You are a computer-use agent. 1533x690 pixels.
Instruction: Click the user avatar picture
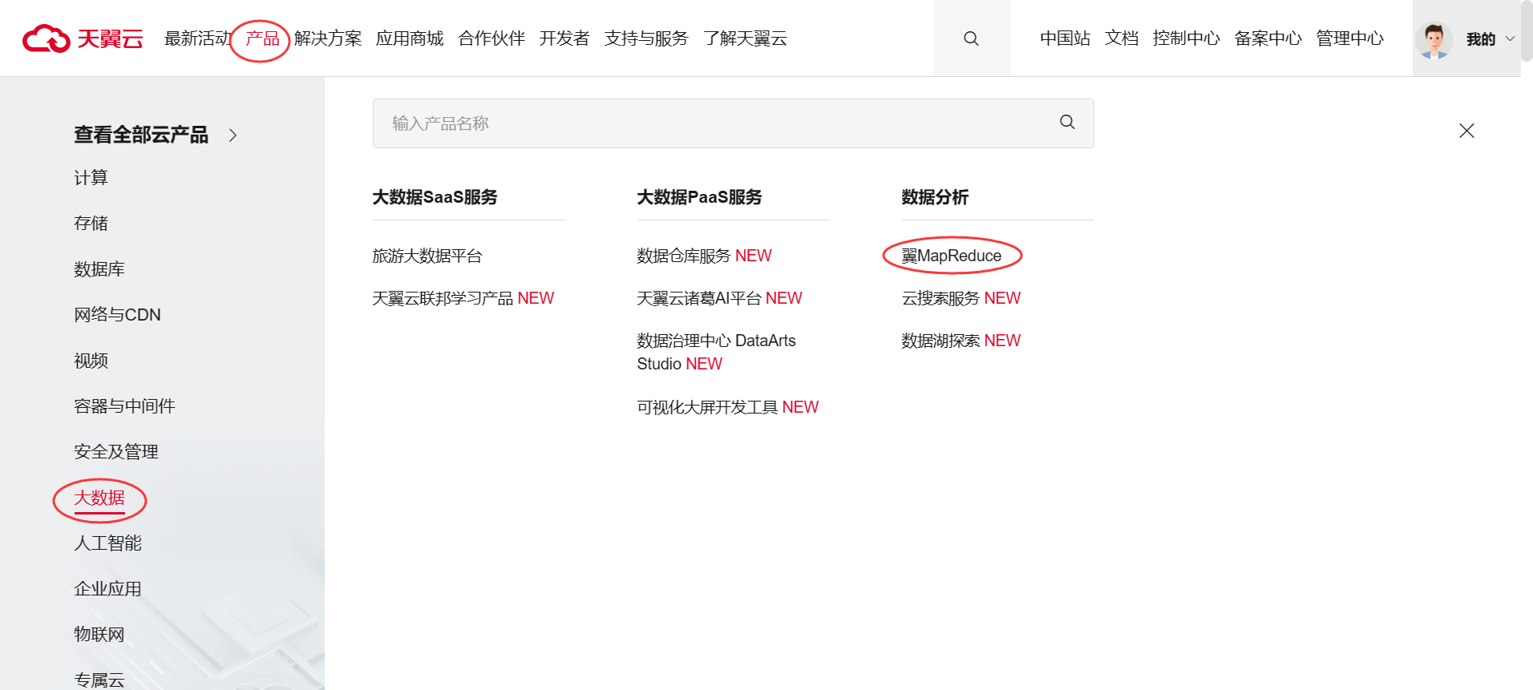pyautogui.click(x=1434, y=39)
